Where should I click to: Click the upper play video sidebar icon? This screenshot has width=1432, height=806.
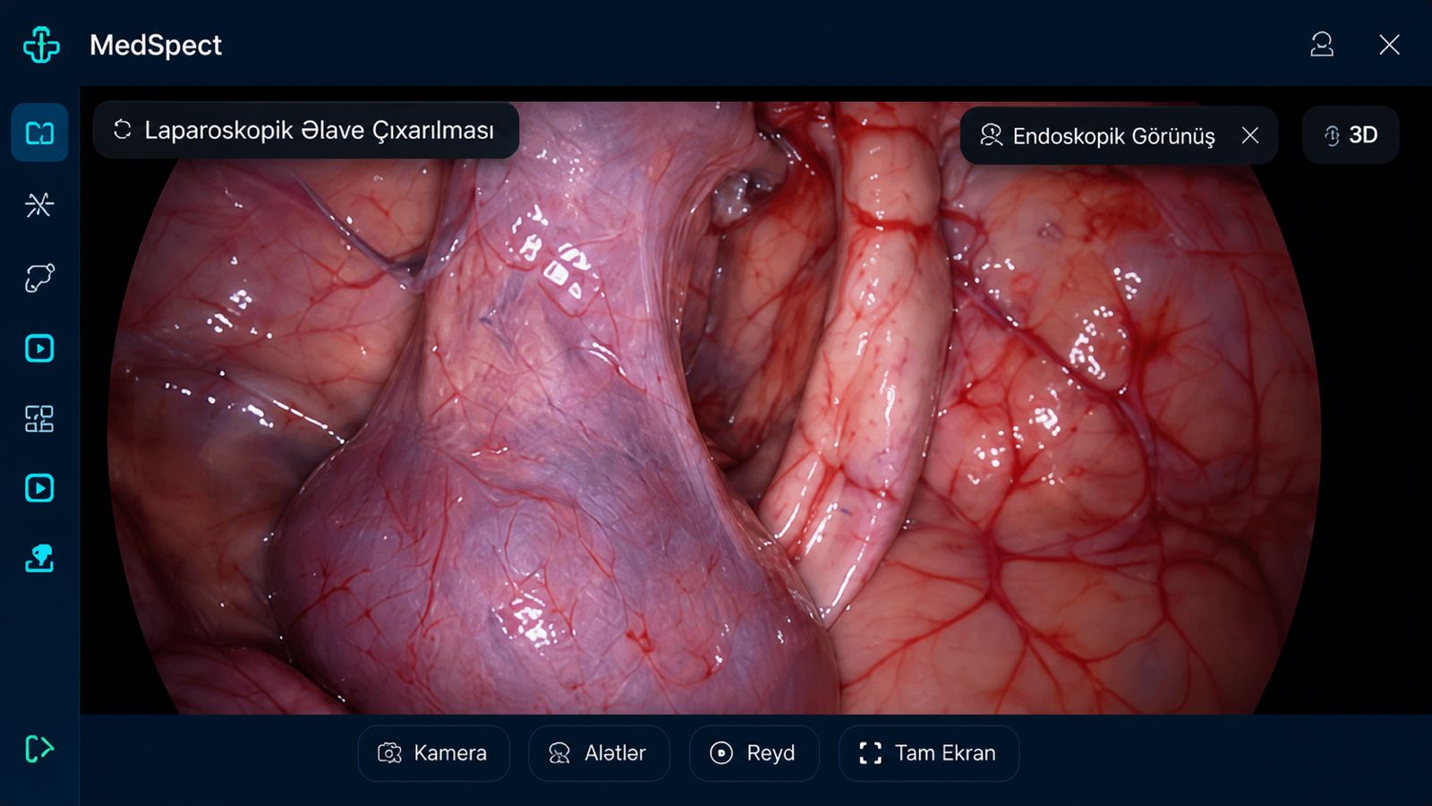coord(39,348)
